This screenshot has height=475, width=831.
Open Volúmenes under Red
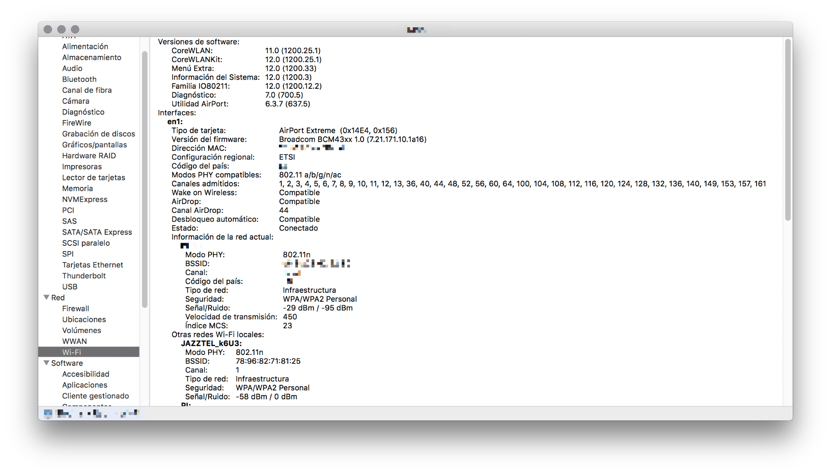pyautogui.click(x=81, y=330)
